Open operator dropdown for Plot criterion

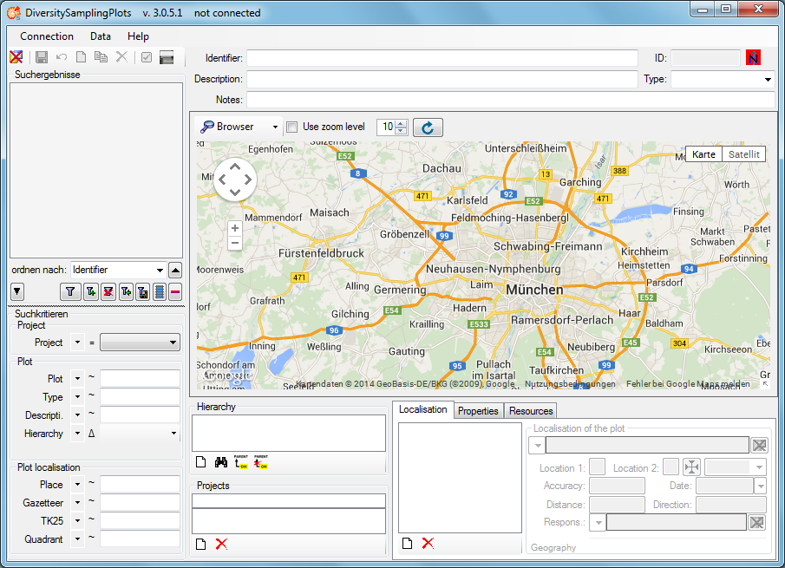(x=77, y=379)
